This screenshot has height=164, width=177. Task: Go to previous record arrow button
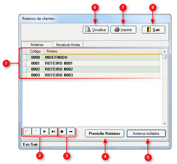pyautogui.click(x=36, y=131)
